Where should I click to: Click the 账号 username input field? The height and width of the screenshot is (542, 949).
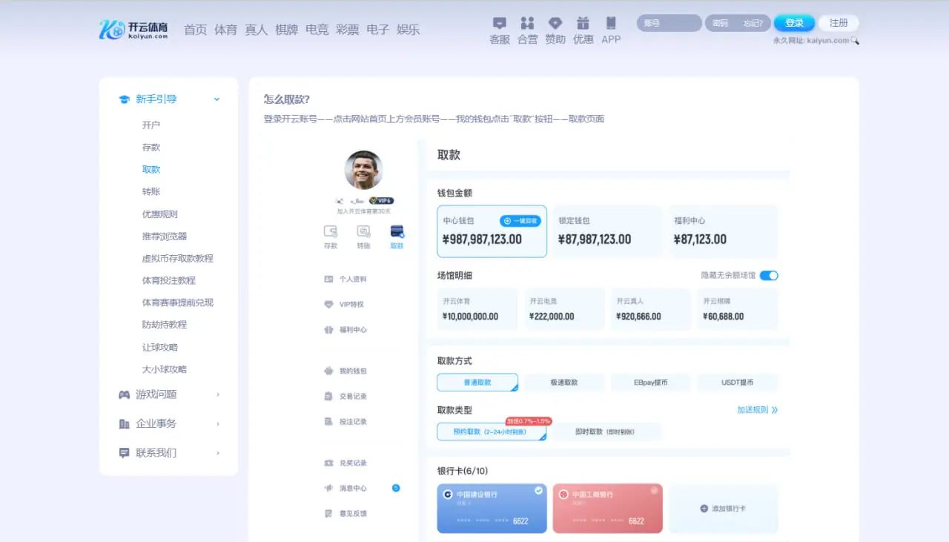667,23
